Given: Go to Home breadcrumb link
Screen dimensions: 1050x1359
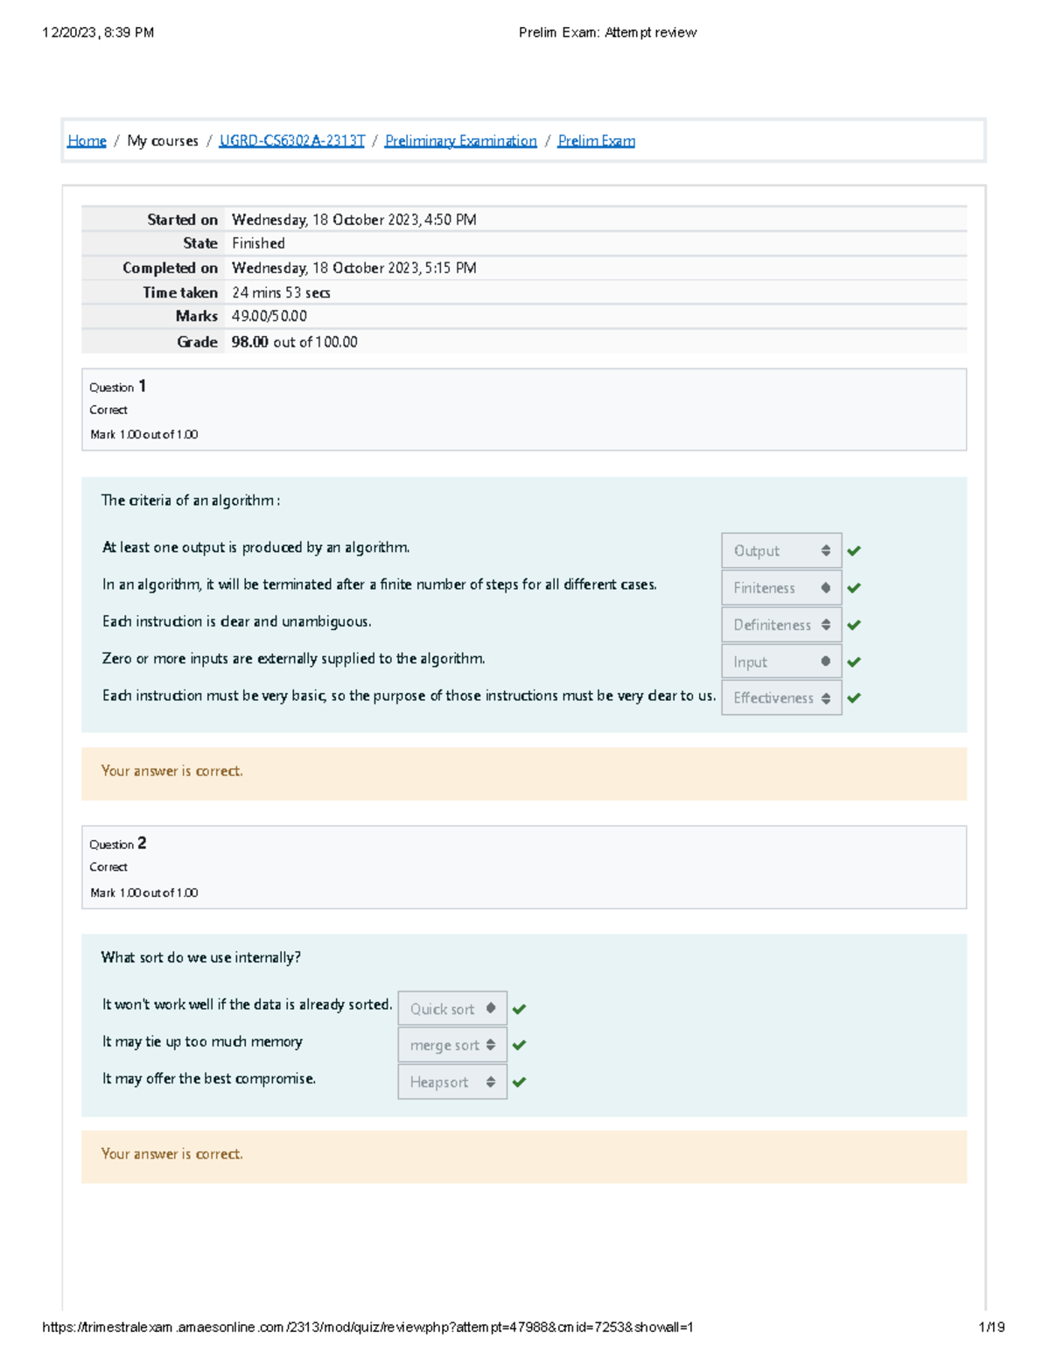Looking at the screenshot, I should 87,141.
